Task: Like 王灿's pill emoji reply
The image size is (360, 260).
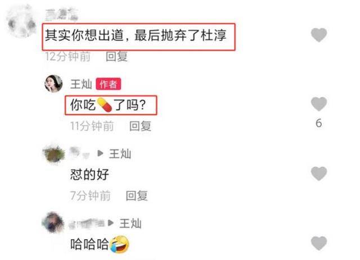Action: (319, 104)
